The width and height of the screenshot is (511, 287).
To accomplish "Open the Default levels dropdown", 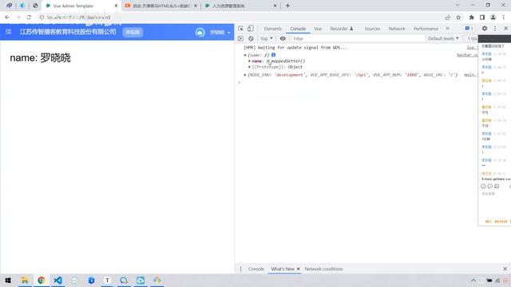I will pyautogui.click(x=443, y=38).
